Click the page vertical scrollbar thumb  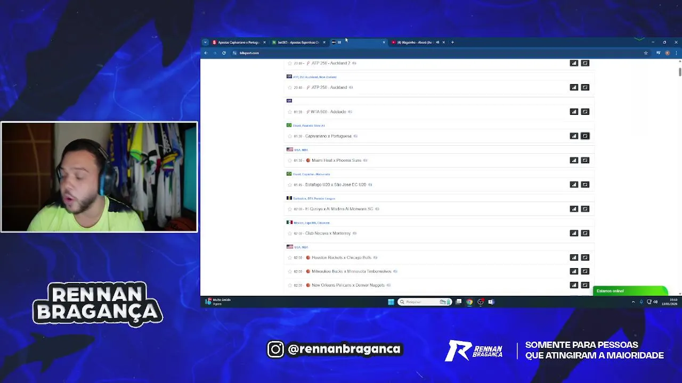[680, 72]
